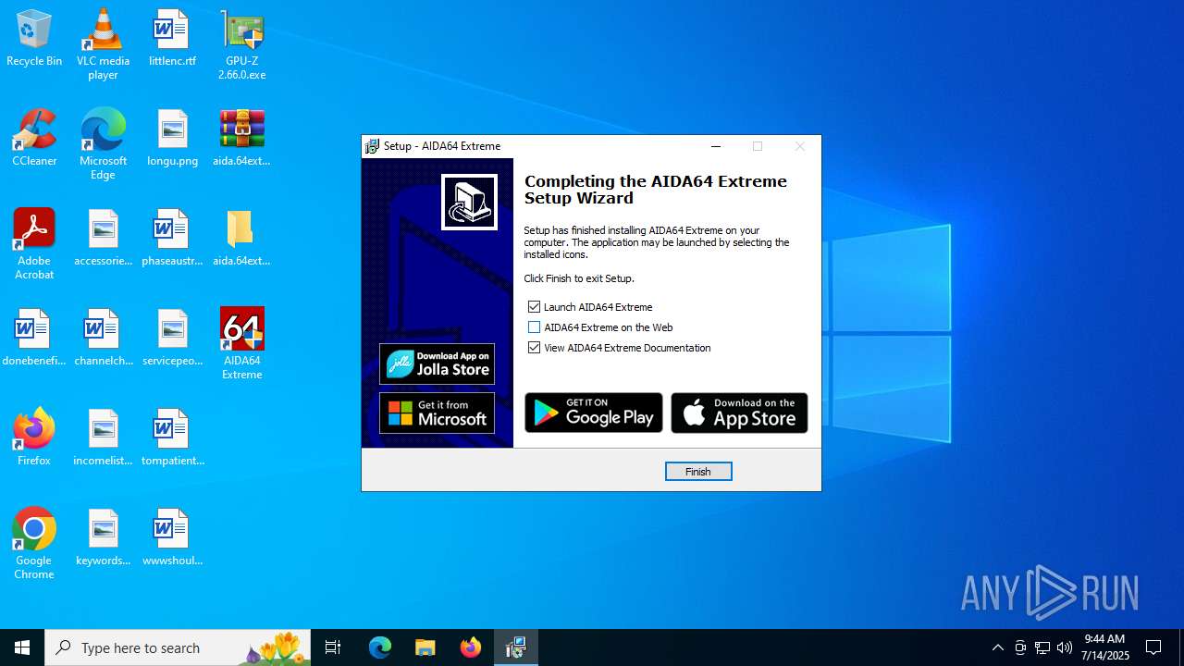Screen dimensions: 1184x666
Task: Select servicepeo... image file
Action: (x=172, y=338)
